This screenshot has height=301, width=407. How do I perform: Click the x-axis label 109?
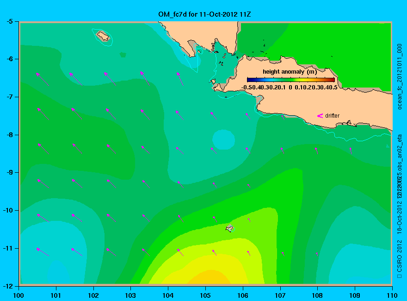tap(355, 295)
